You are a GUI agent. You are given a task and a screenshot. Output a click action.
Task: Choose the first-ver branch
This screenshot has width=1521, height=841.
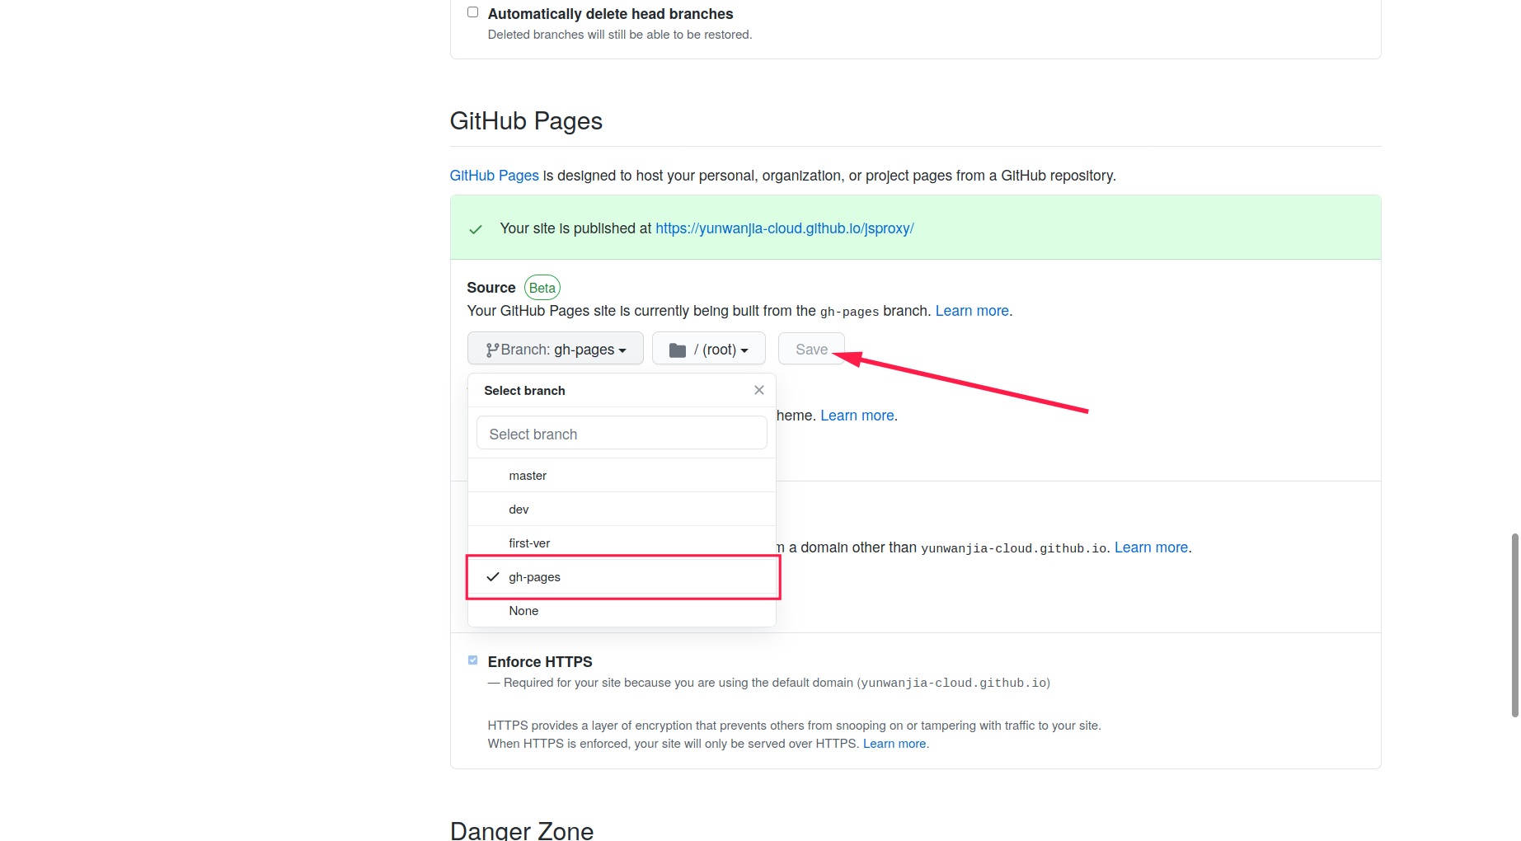(x=529, y=543)
